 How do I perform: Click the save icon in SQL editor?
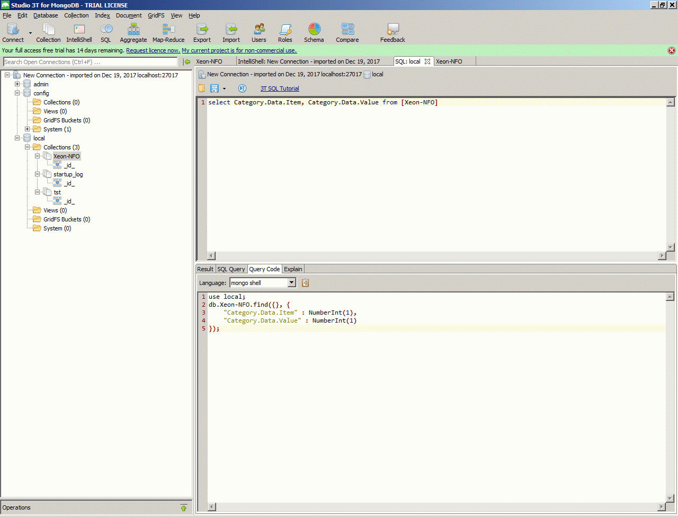[x=215, y=88]
